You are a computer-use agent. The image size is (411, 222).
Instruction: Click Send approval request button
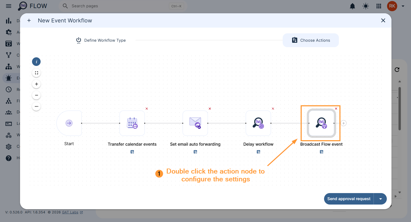pyautogui.click(x=349, y=199)
